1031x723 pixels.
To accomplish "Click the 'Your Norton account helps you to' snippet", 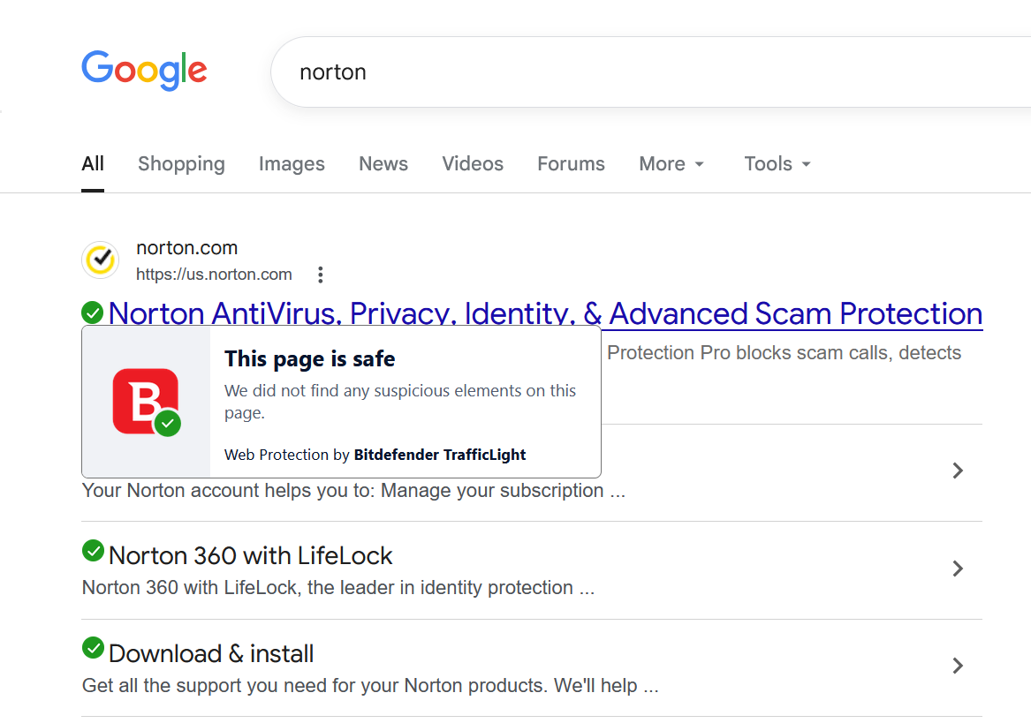I will pyautogui.click(x=353, y=490).
